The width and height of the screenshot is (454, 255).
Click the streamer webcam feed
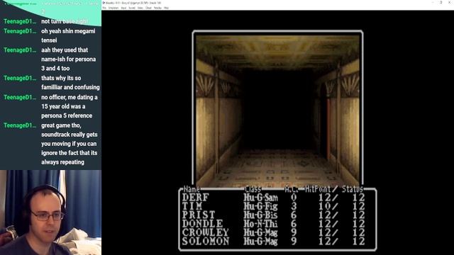(50, 212)
